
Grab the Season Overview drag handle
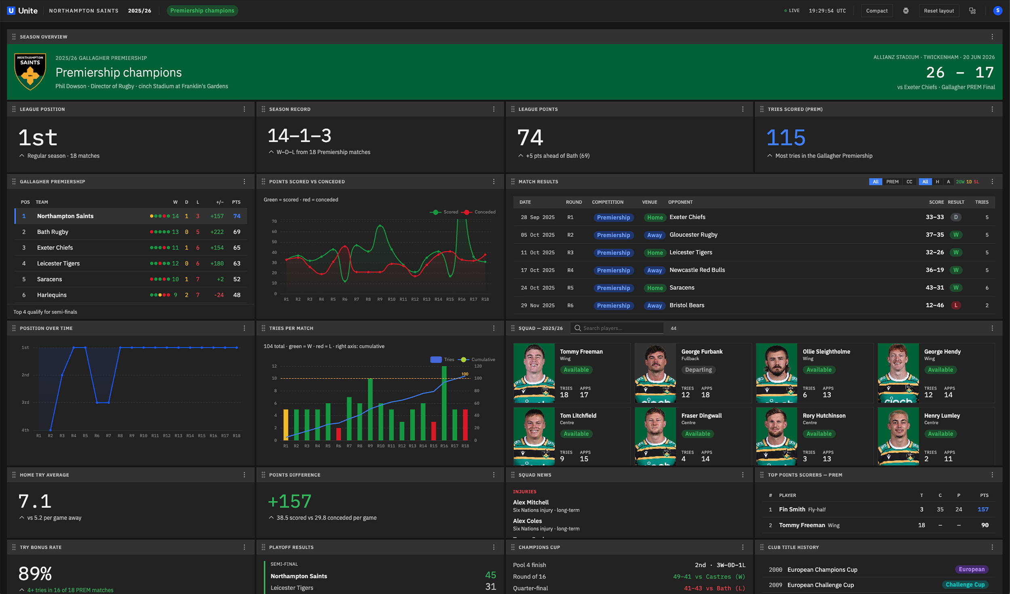click(14, 37)
